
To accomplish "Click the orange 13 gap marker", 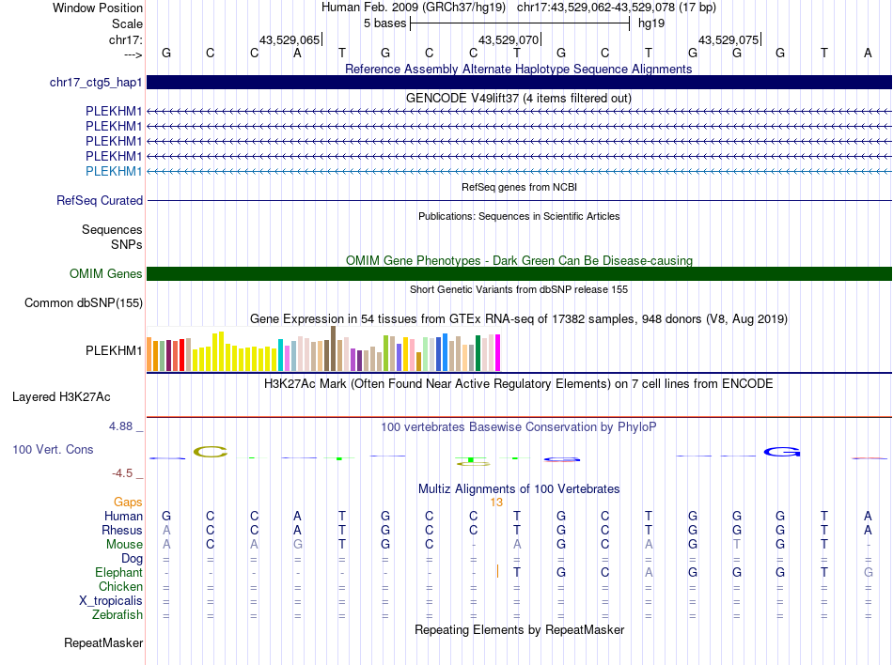I will pyautogui.click(x=496, y=503).
